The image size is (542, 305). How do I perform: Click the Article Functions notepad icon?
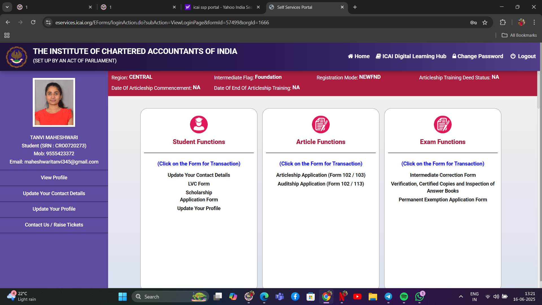click(x=321, y=125)
